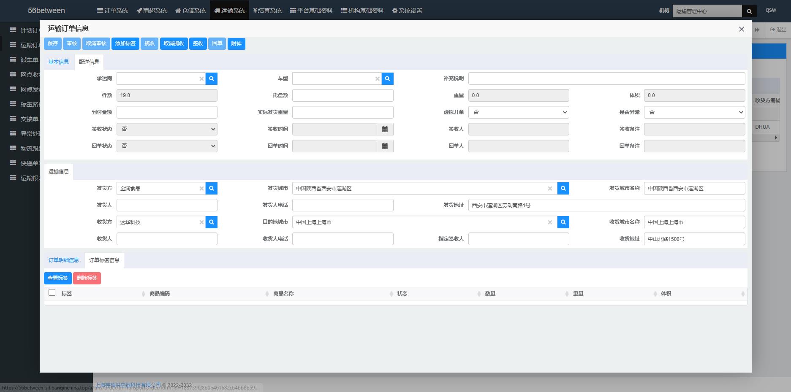Screen dimensions: 791x392
Task: Click the 审核 button
Action: coord(72,43)
